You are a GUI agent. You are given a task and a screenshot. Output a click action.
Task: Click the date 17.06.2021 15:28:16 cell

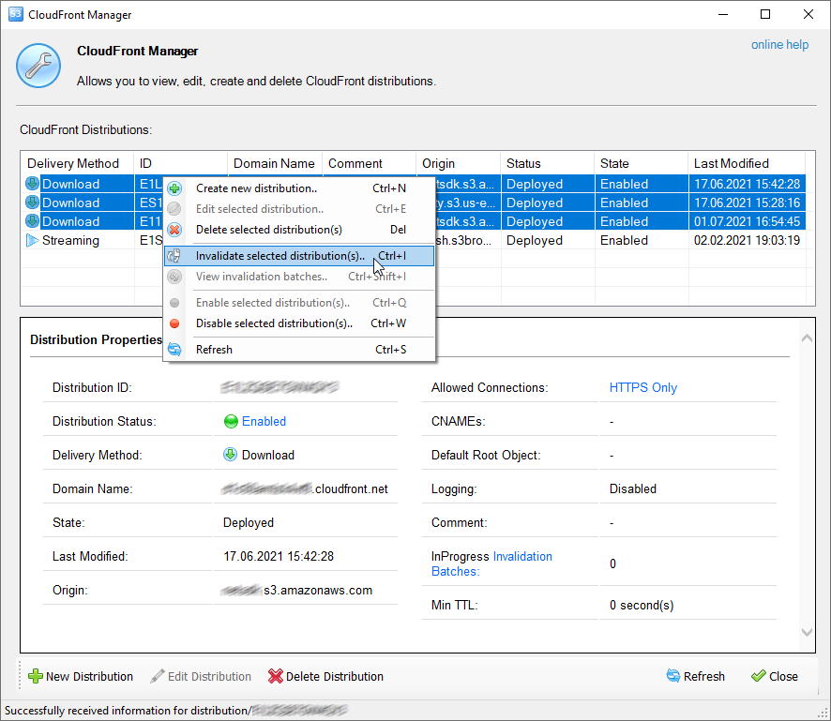pyautogui.click(x=747, y=203)
